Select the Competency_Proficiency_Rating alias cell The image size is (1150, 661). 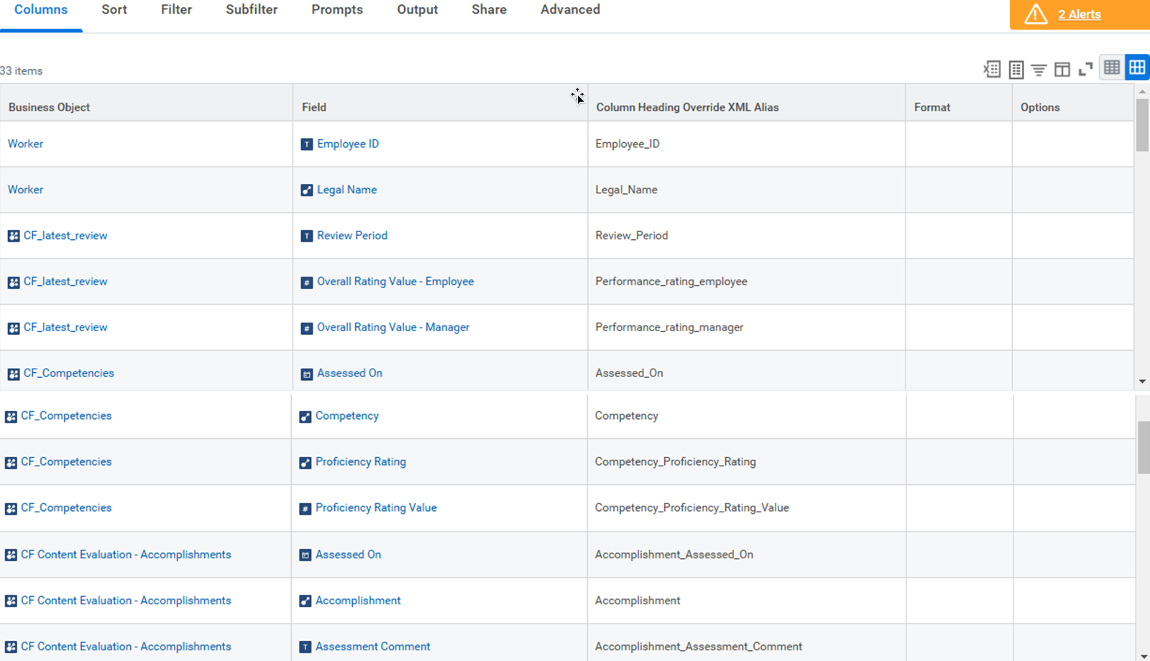point(746,462)
